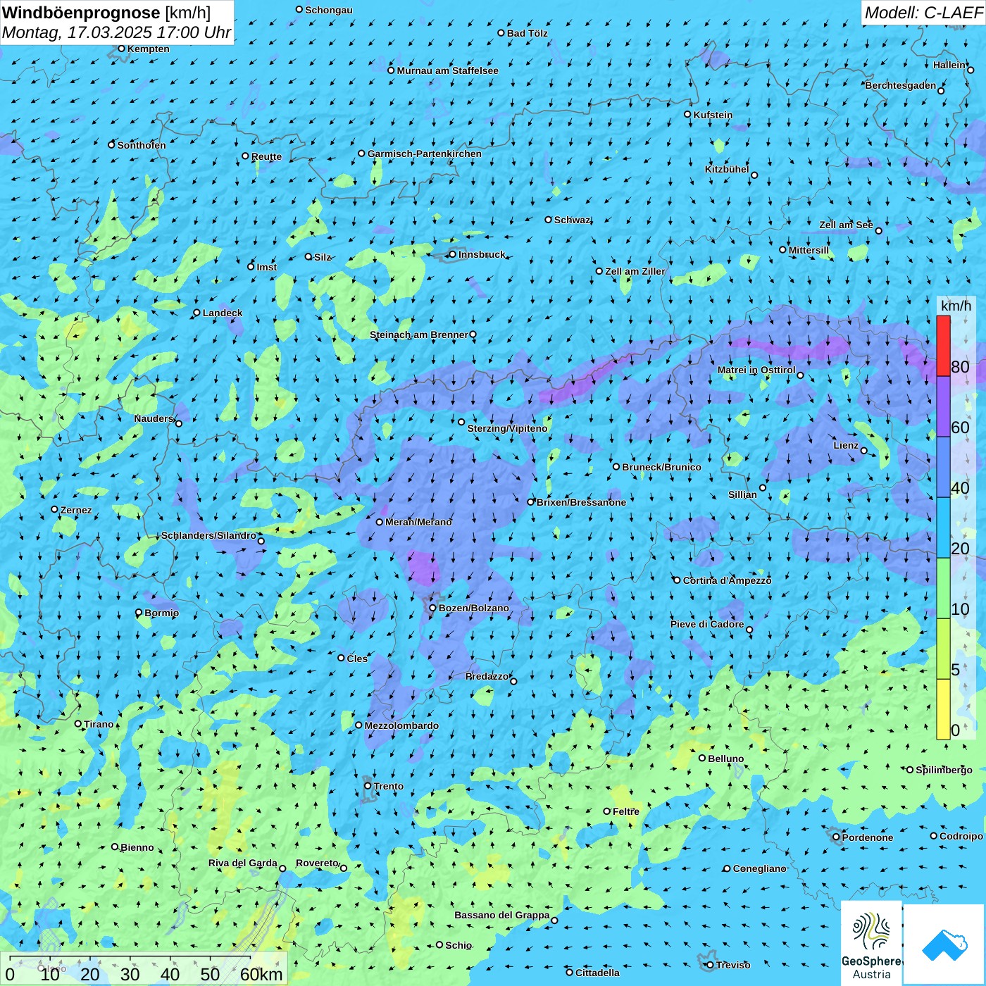Click the 'Berchtesgaden' label
This screenshot has height=986, width=986.
tap(901, 85)
